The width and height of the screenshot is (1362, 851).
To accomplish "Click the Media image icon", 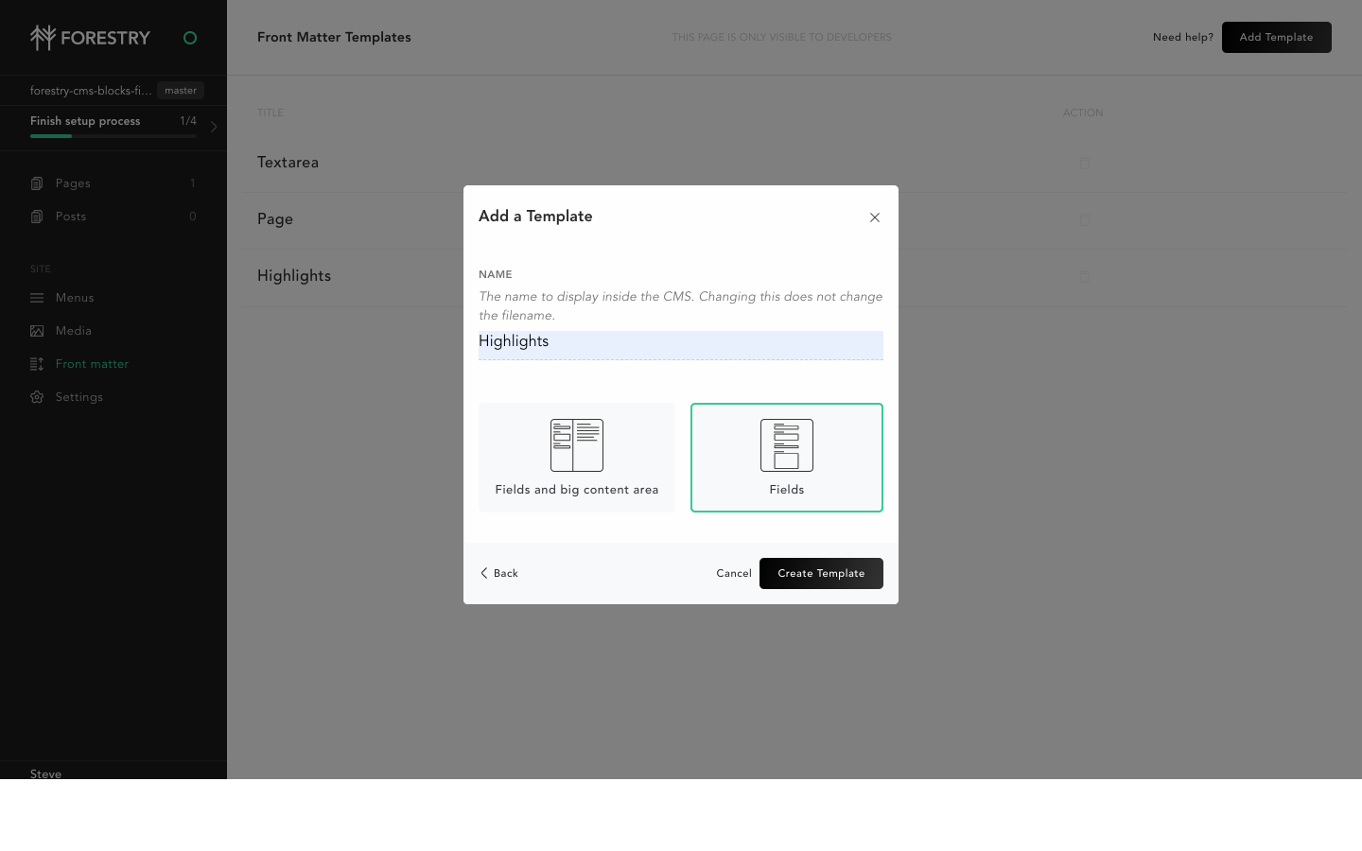I will point(37,331).
